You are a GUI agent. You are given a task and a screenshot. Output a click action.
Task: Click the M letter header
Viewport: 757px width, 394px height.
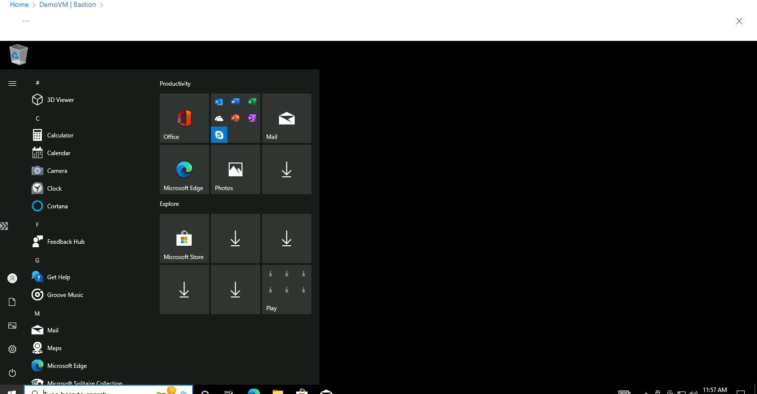click(37, 313)
